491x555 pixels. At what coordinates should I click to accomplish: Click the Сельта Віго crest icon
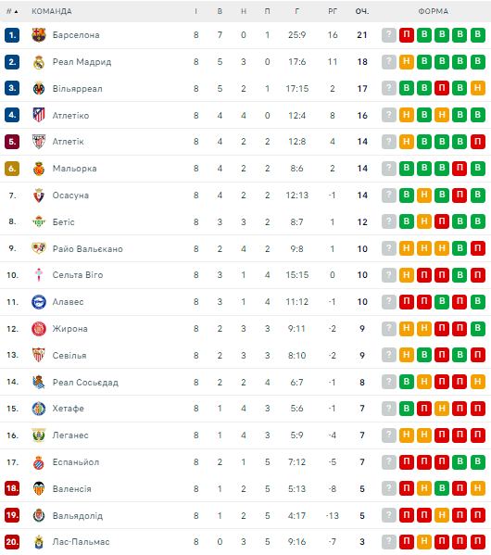39,275
